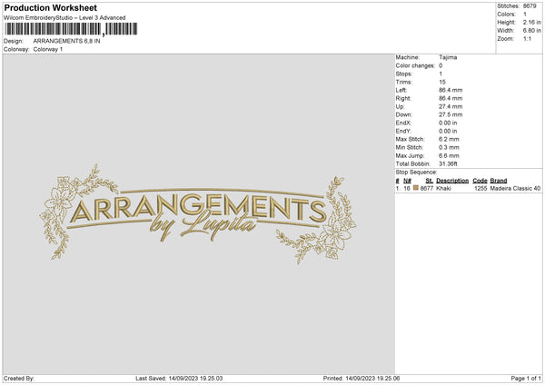Click thread code 1255

[x=481, y=188]
